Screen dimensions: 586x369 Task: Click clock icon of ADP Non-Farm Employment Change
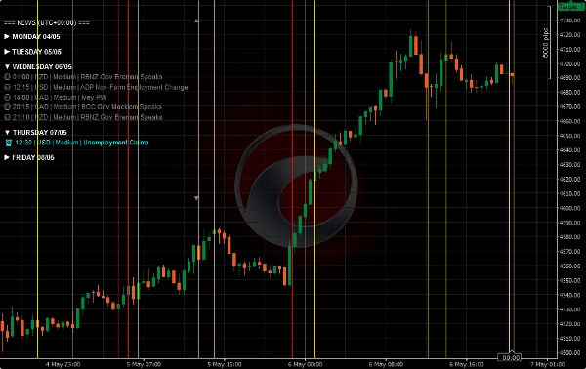(7, 87)
